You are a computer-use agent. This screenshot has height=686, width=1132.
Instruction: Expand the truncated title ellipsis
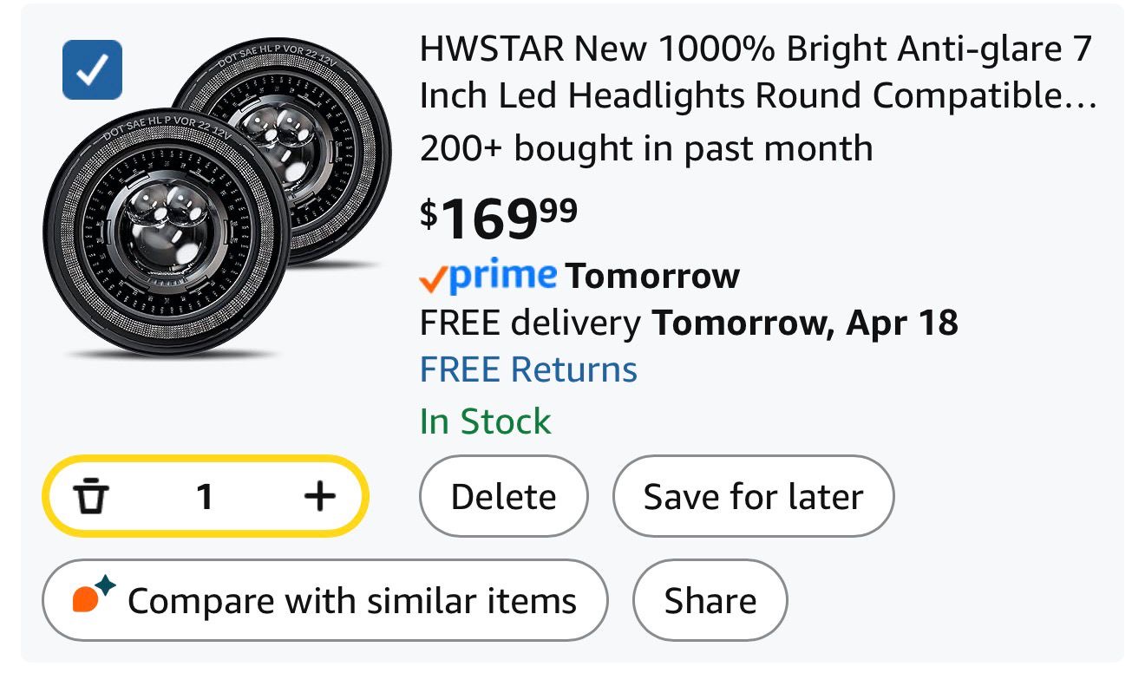point(1085,97)
